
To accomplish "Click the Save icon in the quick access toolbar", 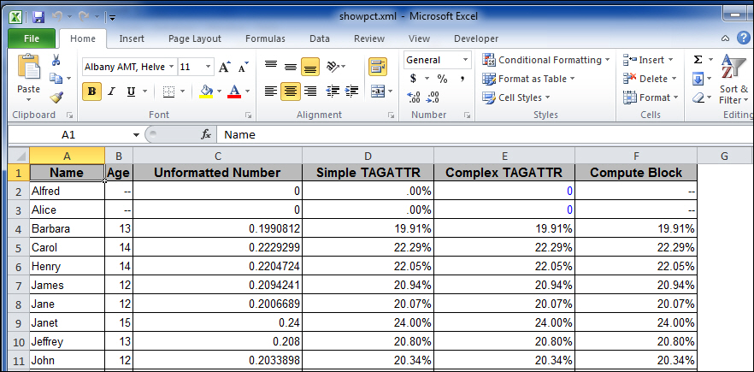I will 38,16.
